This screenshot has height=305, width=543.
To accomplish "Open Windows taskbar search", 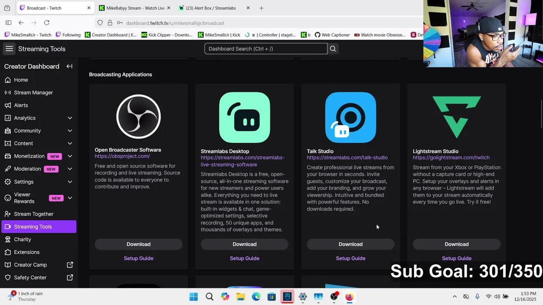I will click(x=210, y=297).
